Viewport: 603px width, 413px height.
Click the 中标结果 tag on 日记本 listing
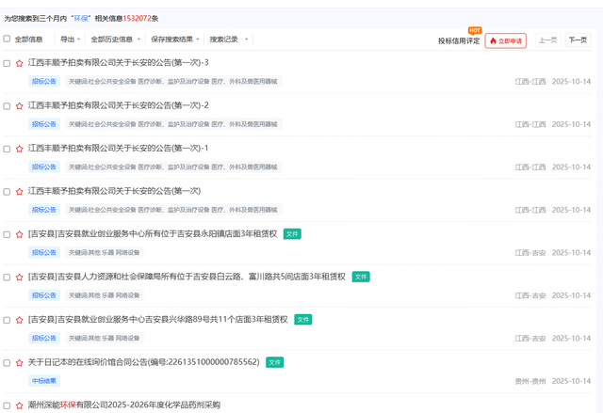(44, 381)
